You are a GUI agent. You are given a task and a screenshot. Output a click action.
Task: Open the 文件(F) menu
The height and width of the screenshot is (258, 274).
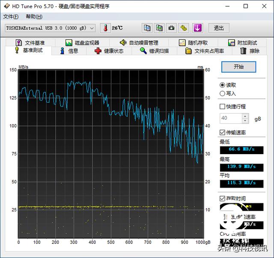coord(11,17)
